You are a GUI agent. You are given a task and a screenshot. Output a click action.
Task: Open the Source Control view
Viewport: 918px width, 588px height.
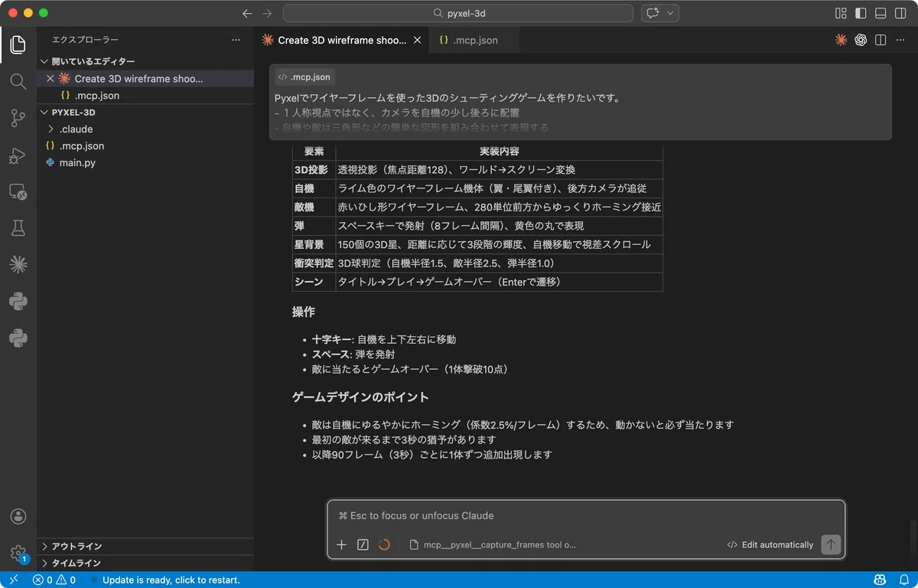[18, 118]
